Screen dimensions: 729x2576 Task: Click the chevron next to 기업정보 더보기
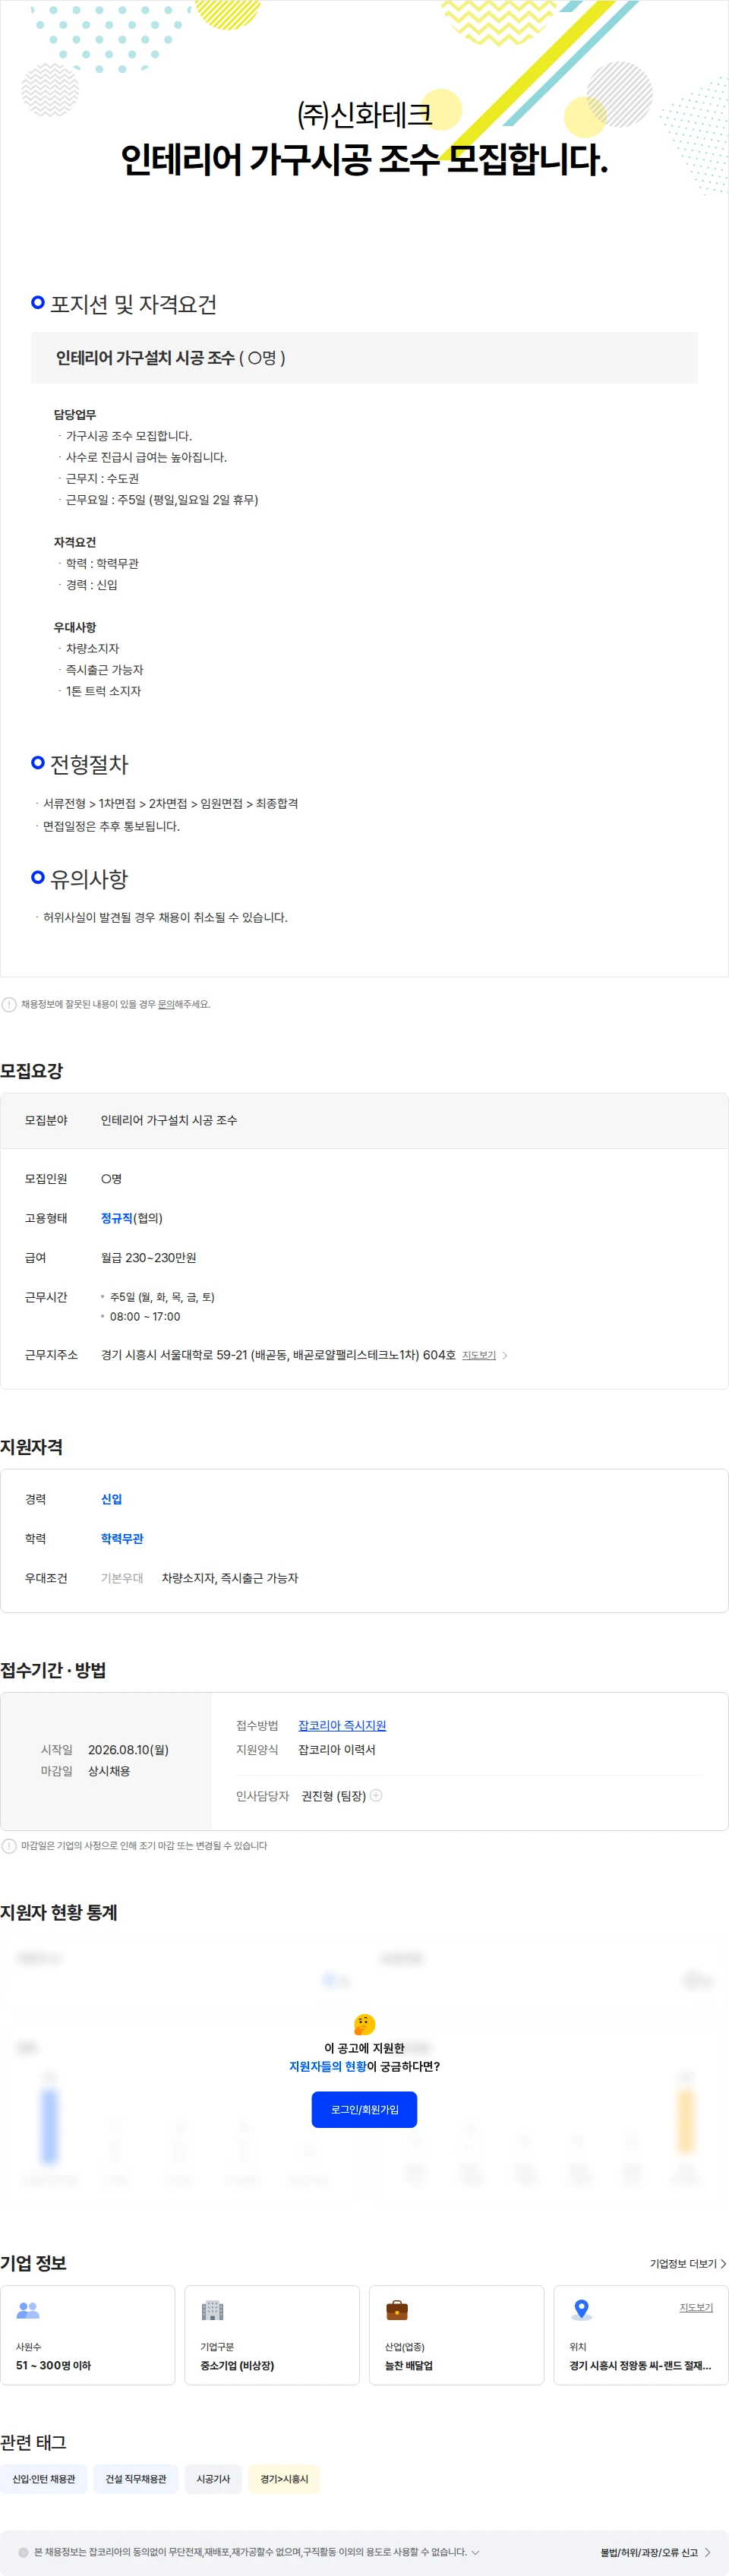click(x=723, y=2263)
